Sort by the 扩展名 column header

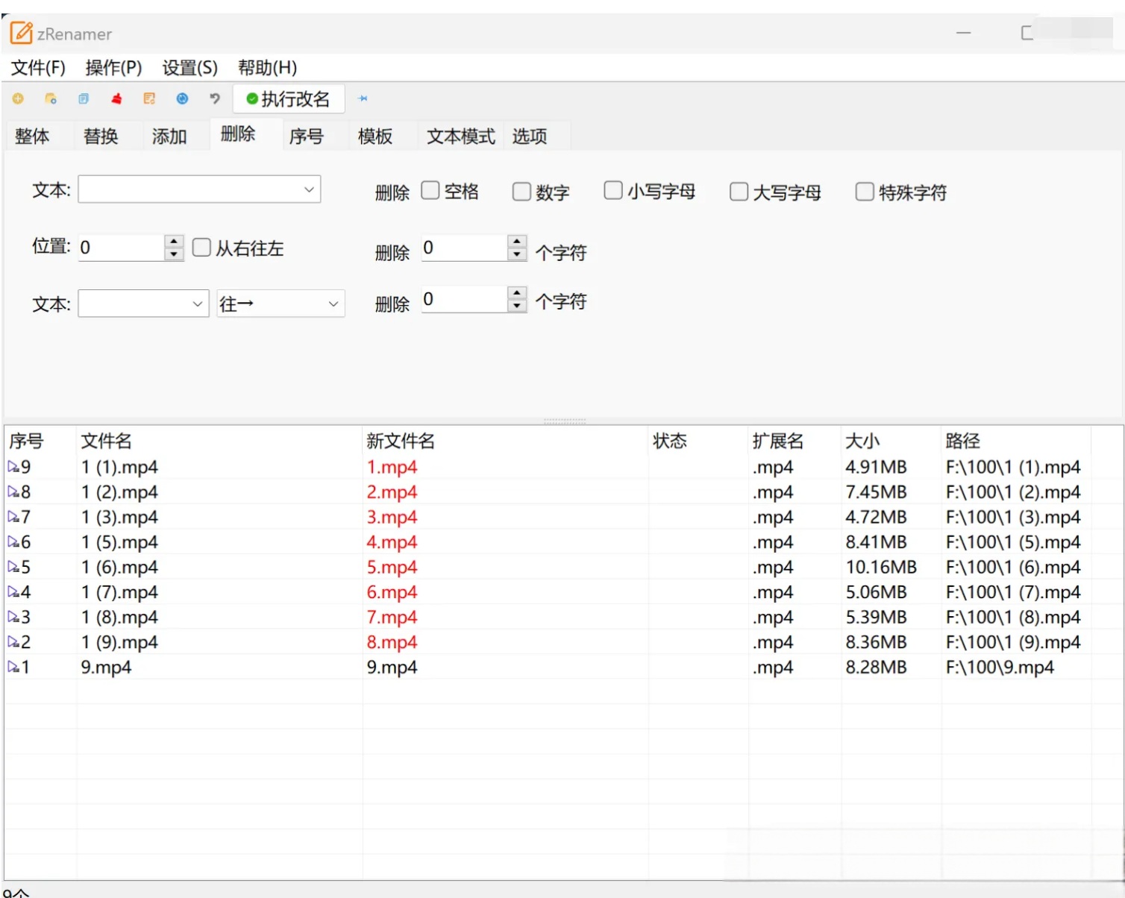pos(795,441)
